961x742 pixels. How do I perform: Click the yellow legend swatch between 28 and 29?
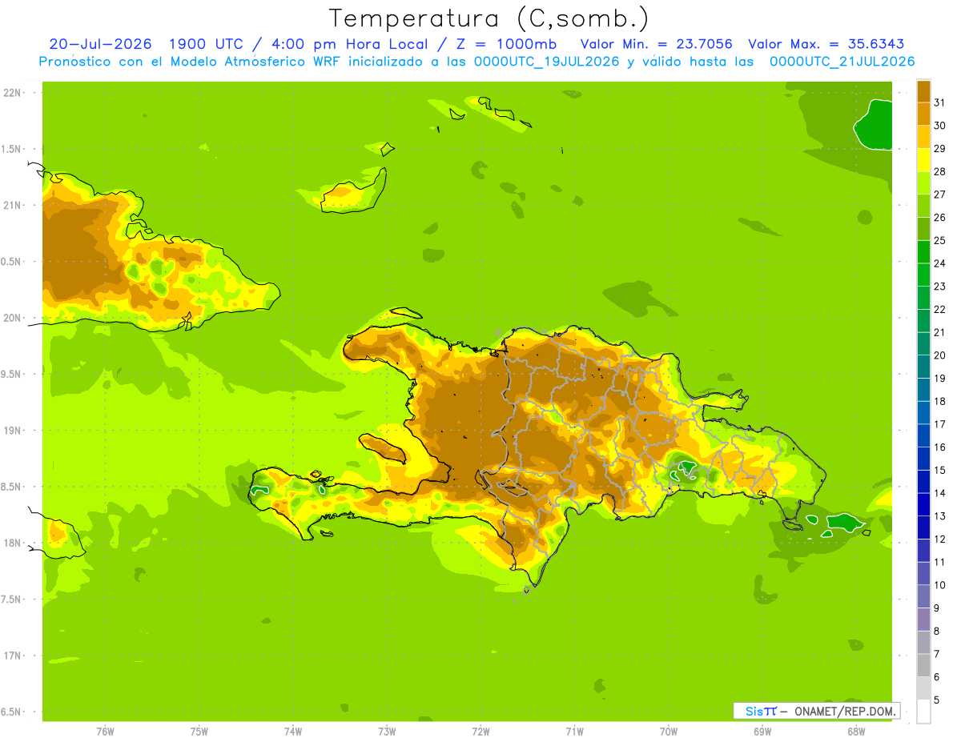point(923,160)
